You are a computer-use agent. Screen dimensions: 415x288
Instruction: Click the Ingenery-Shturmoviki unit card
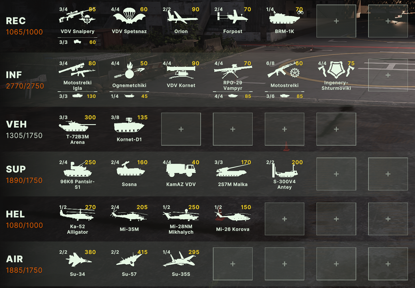click(336, 75)
